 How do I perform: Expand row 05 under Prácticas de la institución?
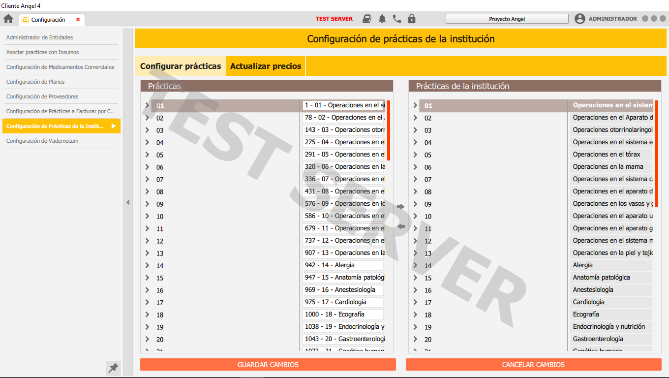click(x=415, y=155)
